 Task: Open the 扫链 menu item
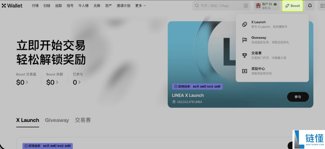click(47, 5)
